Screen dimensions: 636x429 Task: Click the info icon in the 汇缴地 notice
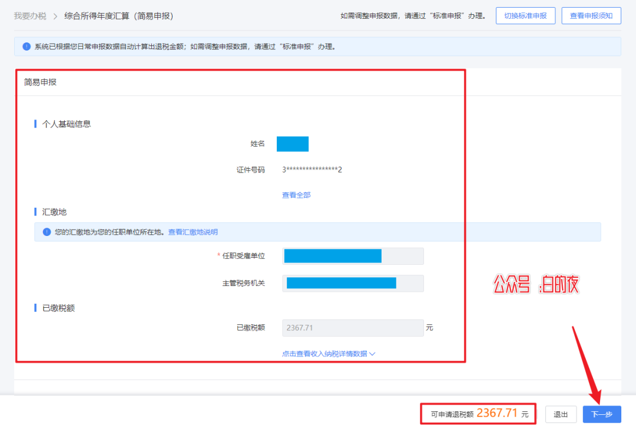click(x=47, y=232)
